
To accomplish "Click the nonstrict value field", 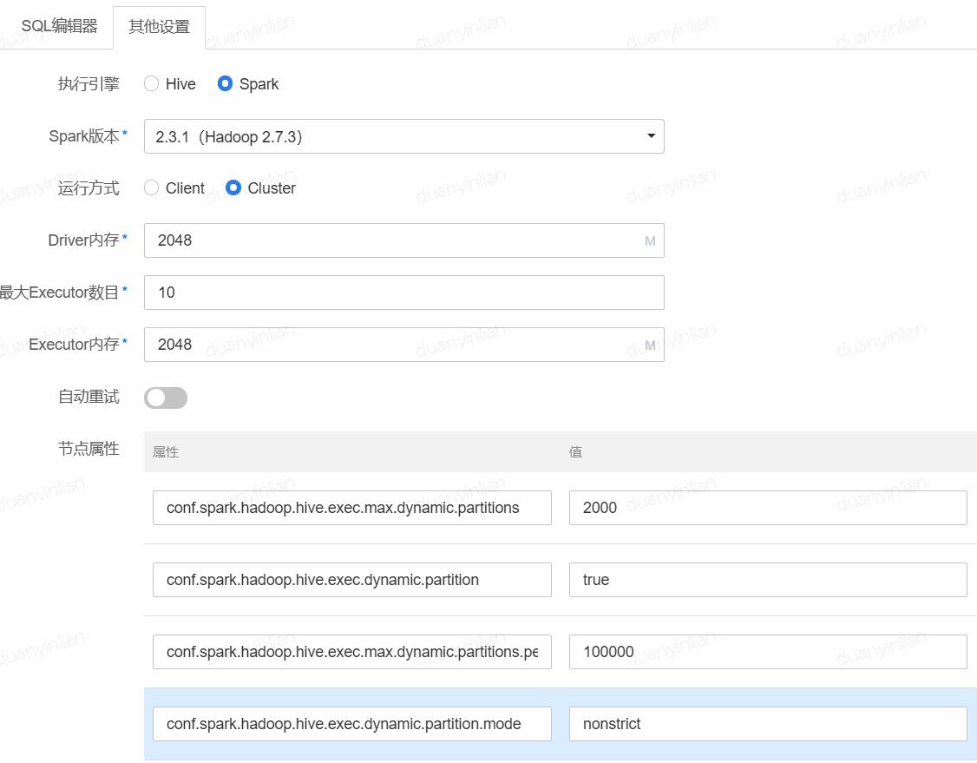I will [x=767, y=724].
